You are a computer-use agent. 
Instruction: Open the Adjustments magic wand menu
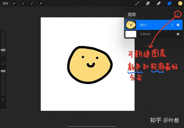pyautogui.click(x=23, y=3)
